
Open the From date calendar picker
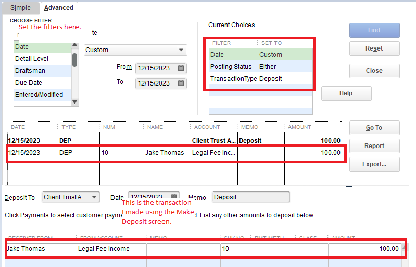pos(181,68)
